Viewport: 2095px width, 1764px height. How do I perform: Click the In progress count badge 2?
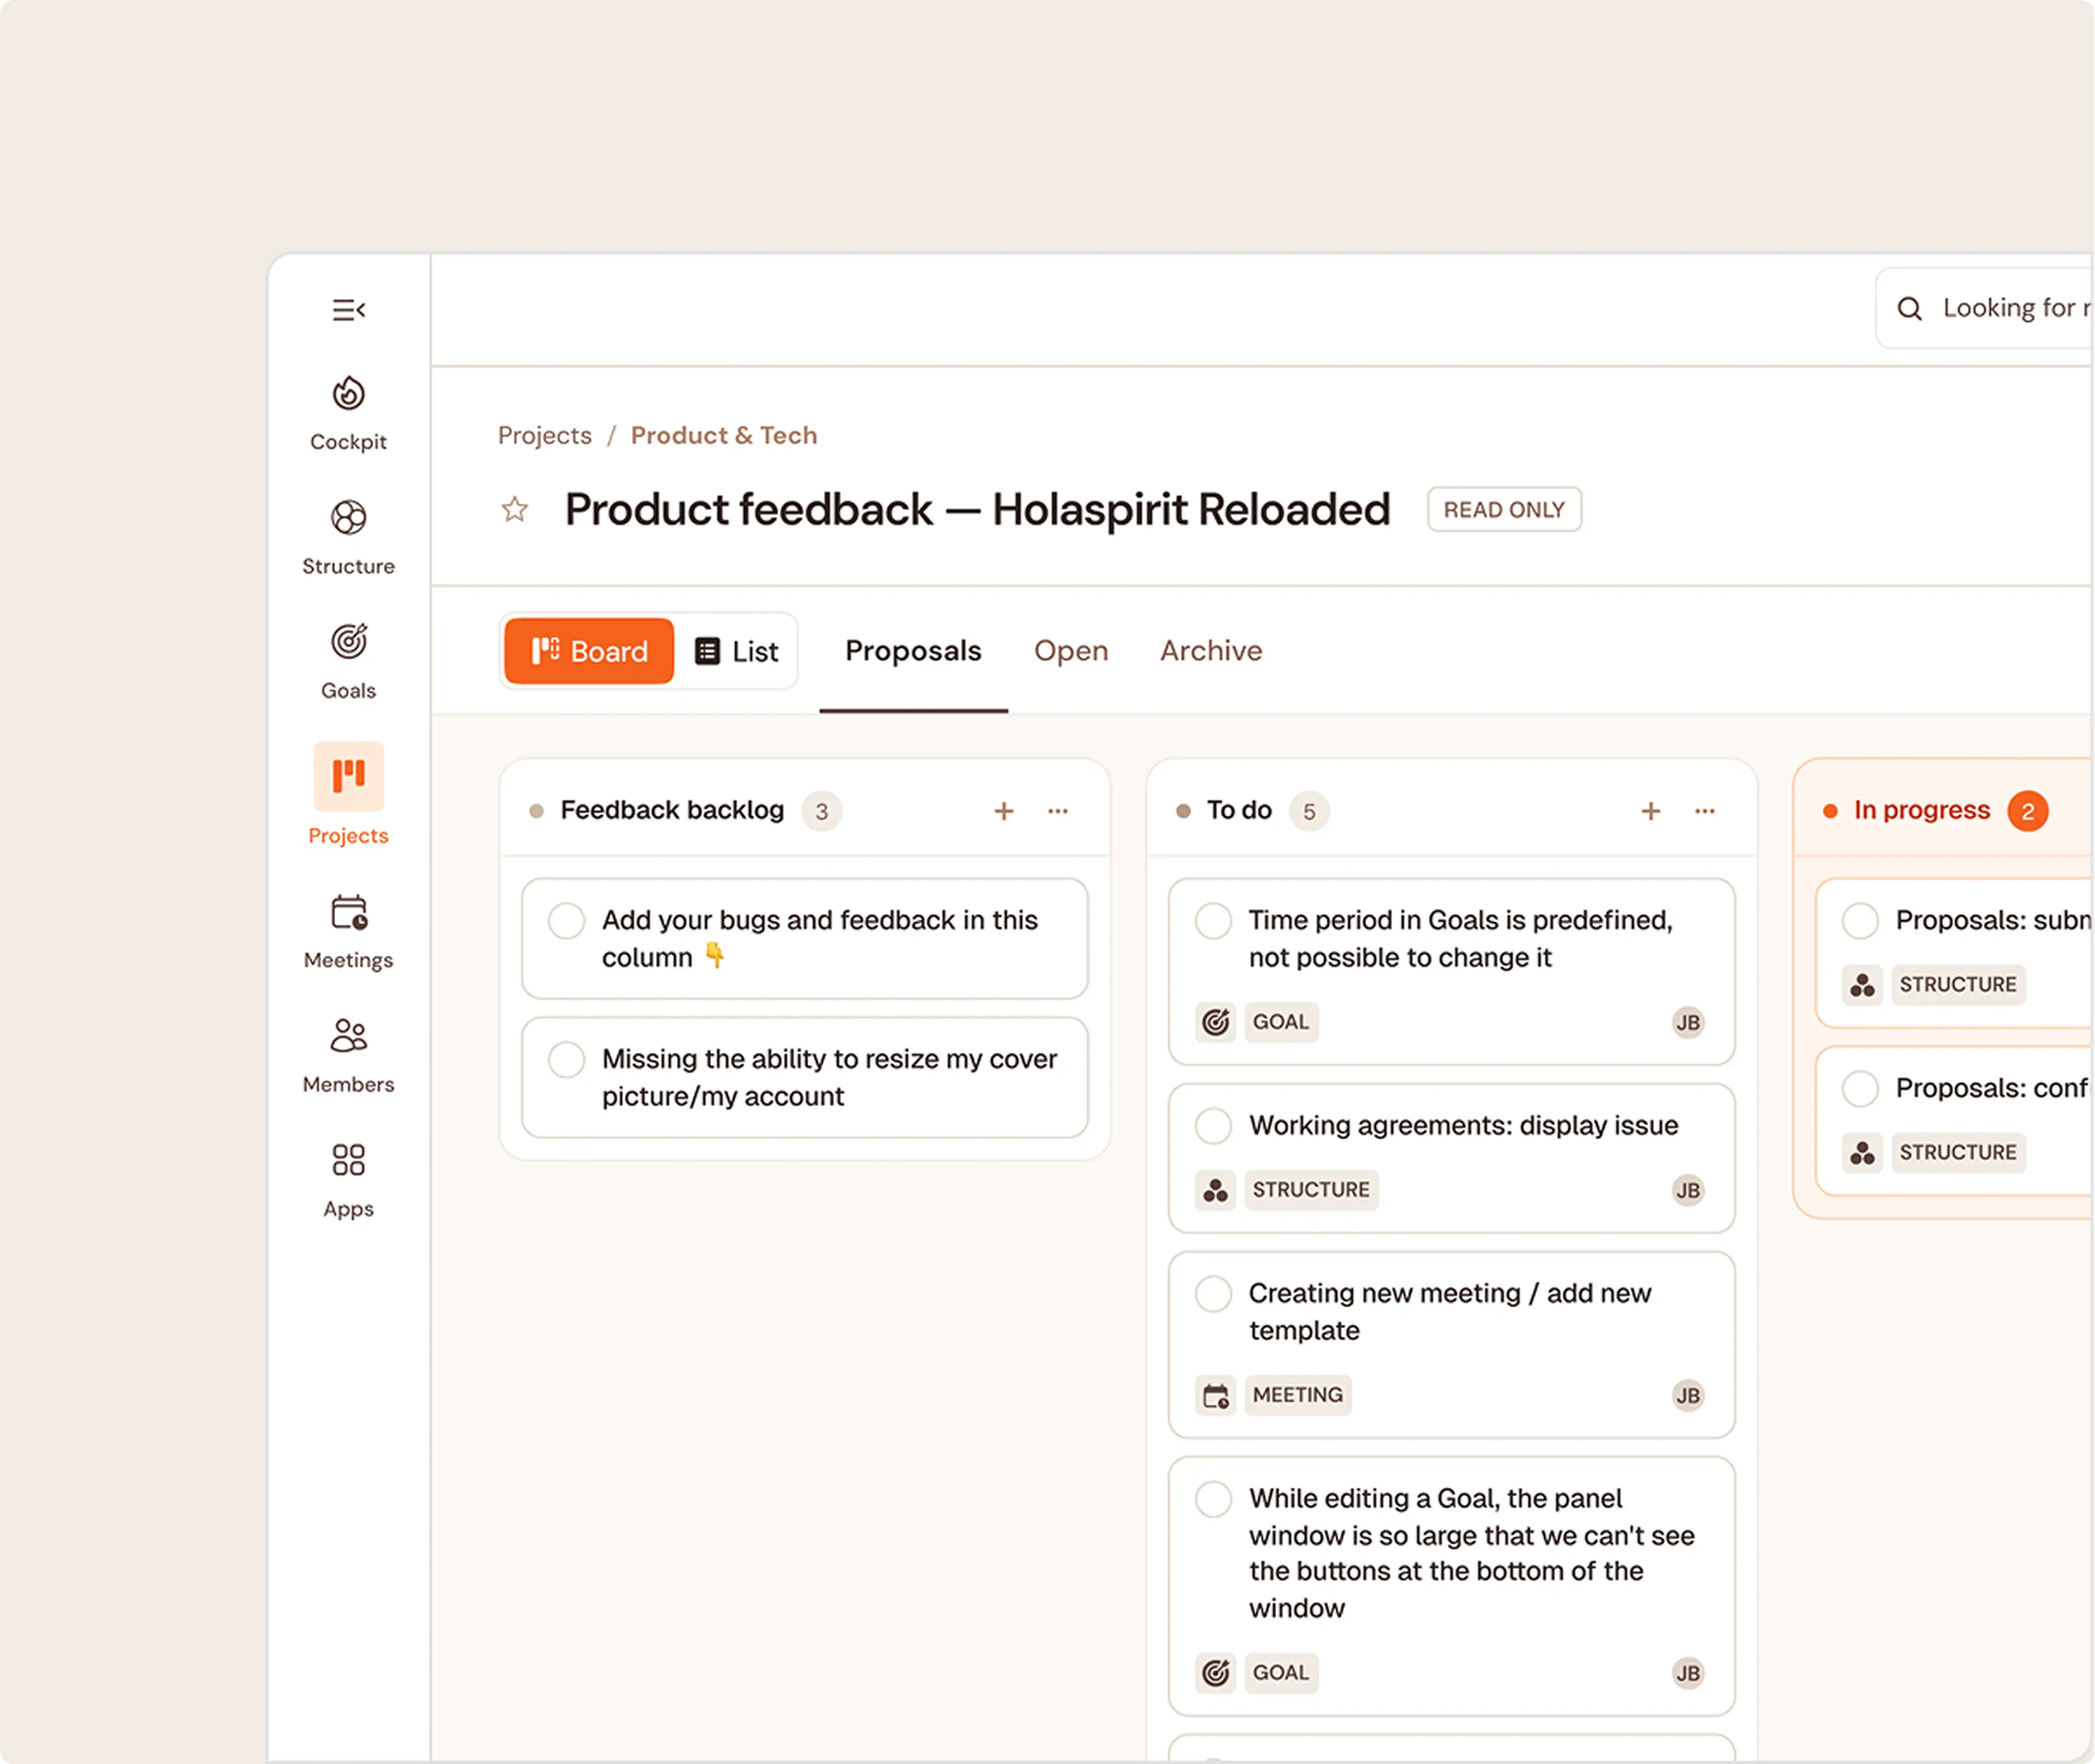[x=2027, y=812]
